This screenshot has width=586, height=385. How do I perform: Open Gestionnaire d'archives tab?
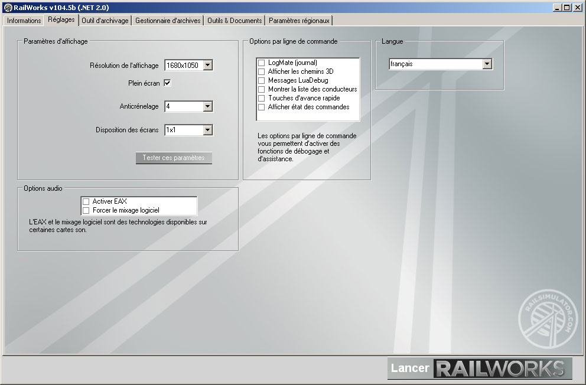click(168, 21)
